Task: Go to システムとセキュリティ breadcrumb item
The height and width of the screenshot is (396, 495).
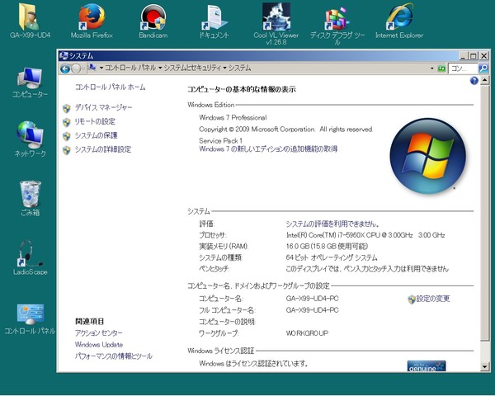Action: pos(192,68)
